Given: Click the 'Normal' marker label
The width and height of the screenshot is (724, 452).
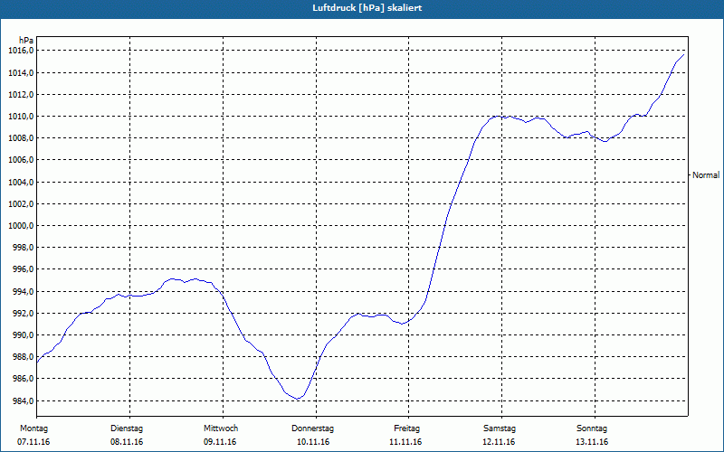Looking at the screenshot, I should pos(706,175).
